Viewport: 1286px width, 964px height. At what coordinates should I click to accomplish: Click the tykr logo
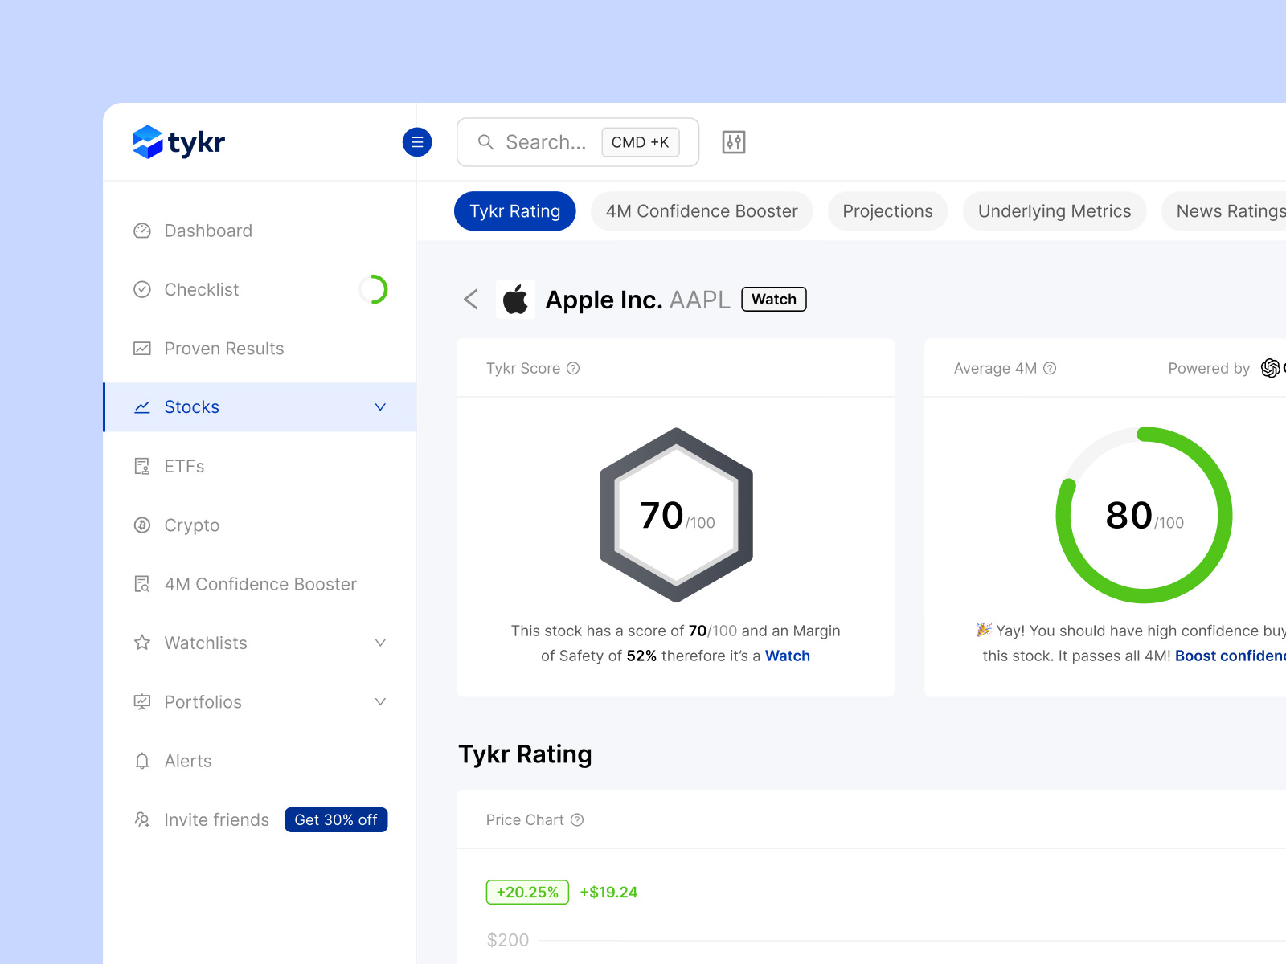pos(178,142)
